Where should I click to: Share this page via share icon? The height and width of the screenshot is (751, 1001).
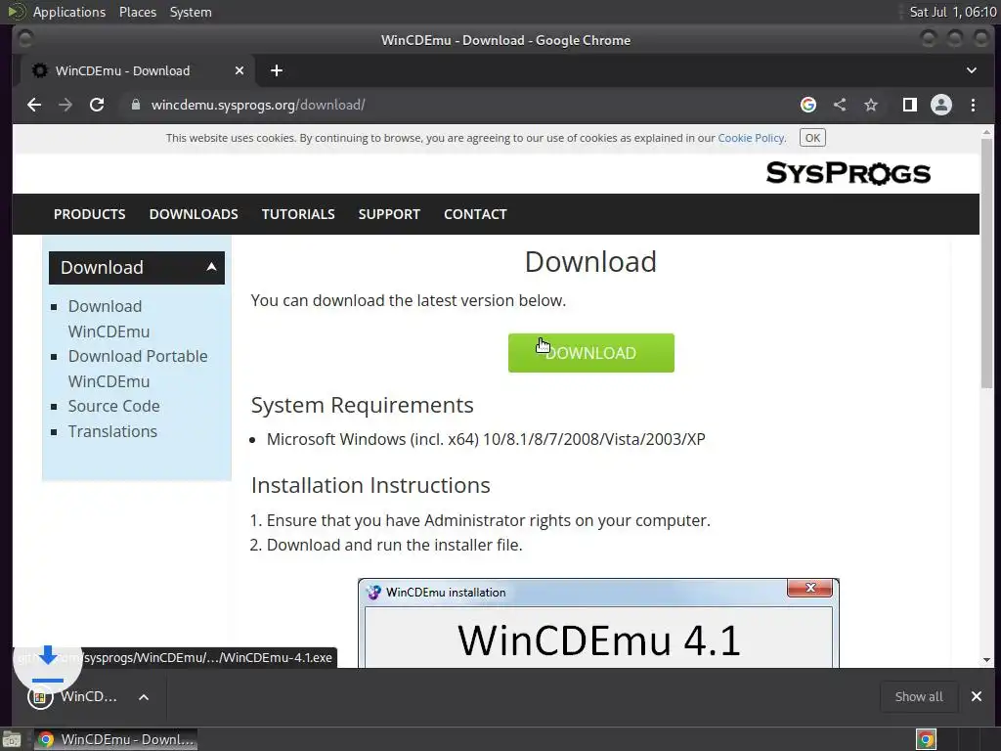pos(840,105)
